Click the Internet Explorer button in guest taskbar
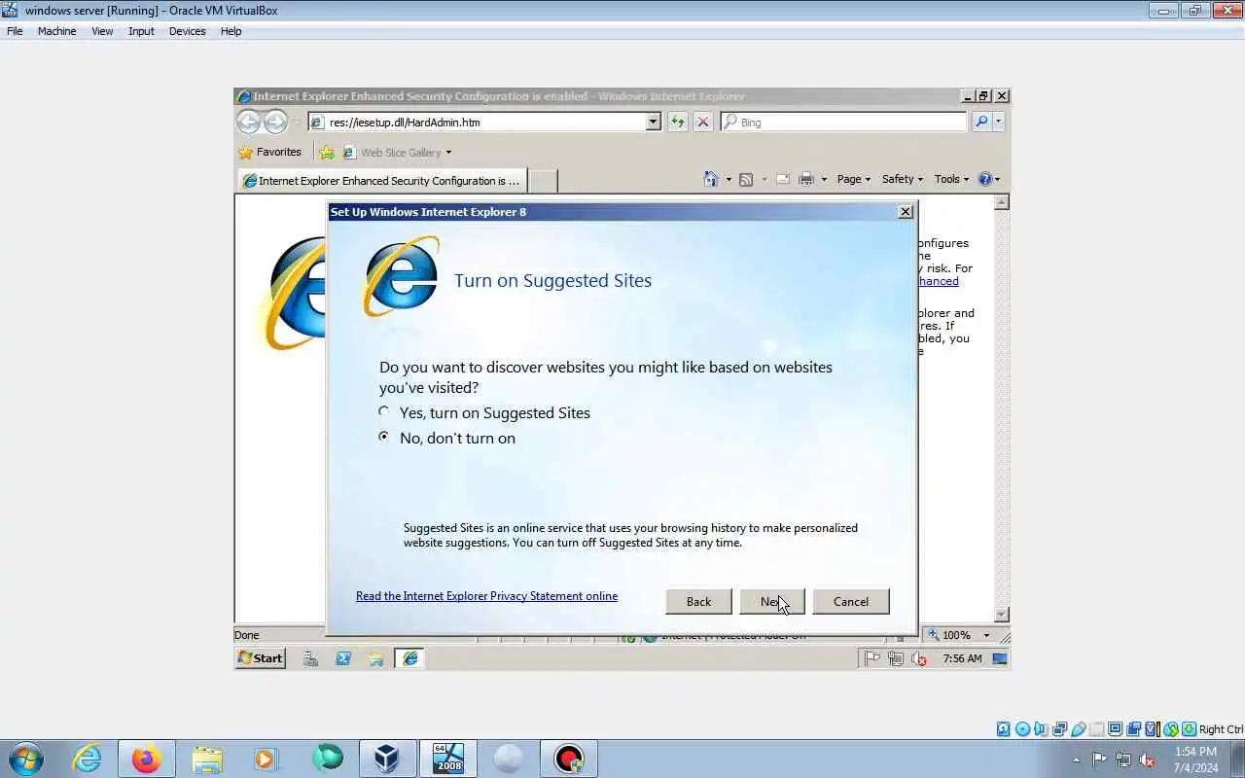The height and width of the screenshot is (778, 1245). click(410, 658)
